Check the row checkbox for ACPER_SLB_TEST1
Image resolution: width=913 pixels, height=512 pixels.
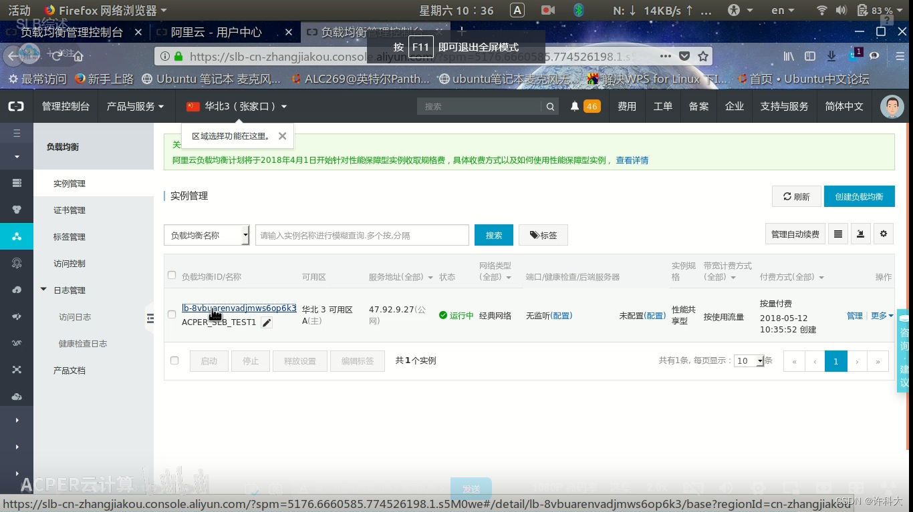(x=172, y=314)
